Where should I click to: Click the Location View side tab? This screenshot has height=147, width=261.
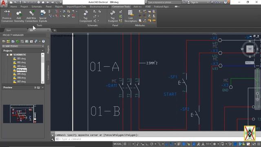coord(48,73)
